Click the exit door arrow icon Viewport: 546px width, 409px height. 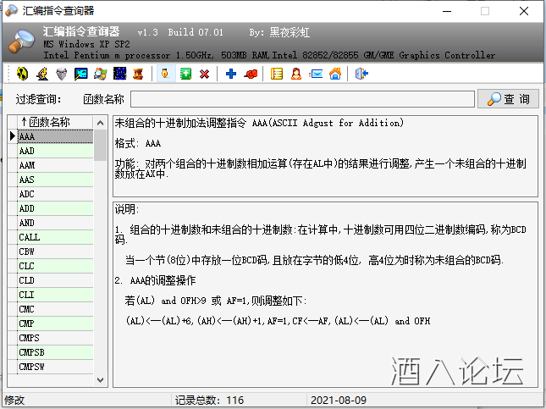[361, 74]
